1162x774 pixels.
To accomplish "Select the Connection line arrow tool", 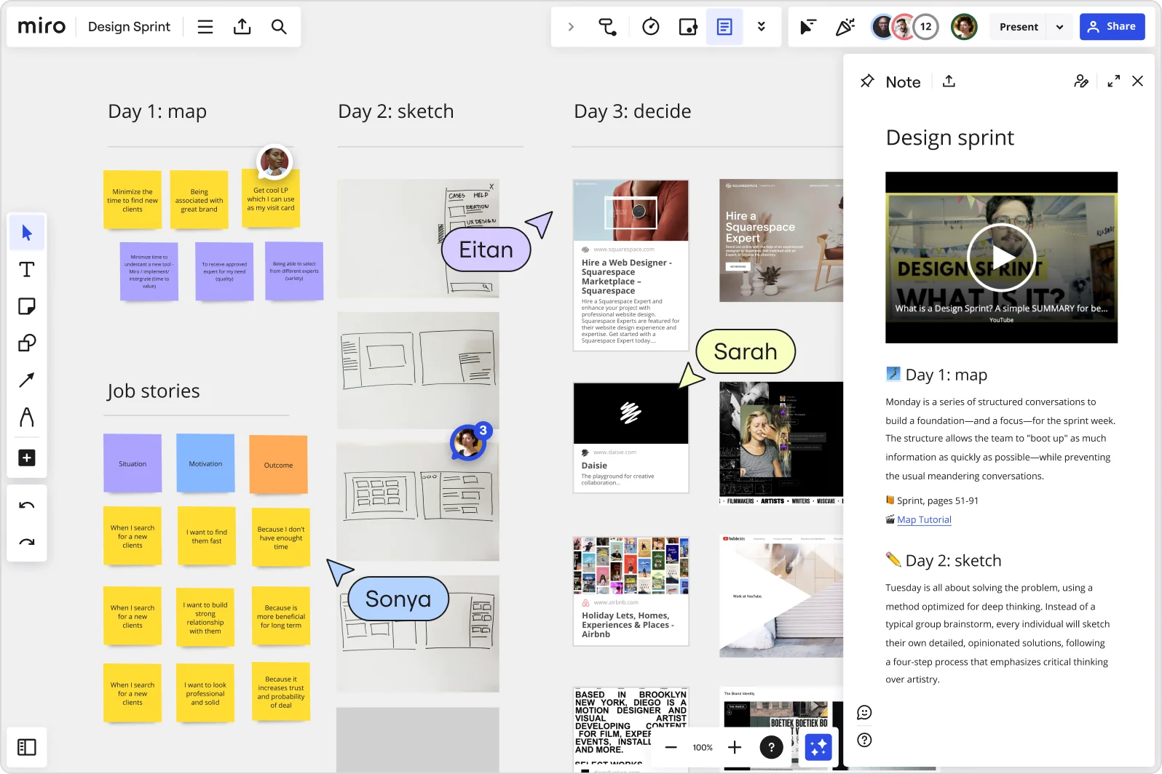I will 27,380.
